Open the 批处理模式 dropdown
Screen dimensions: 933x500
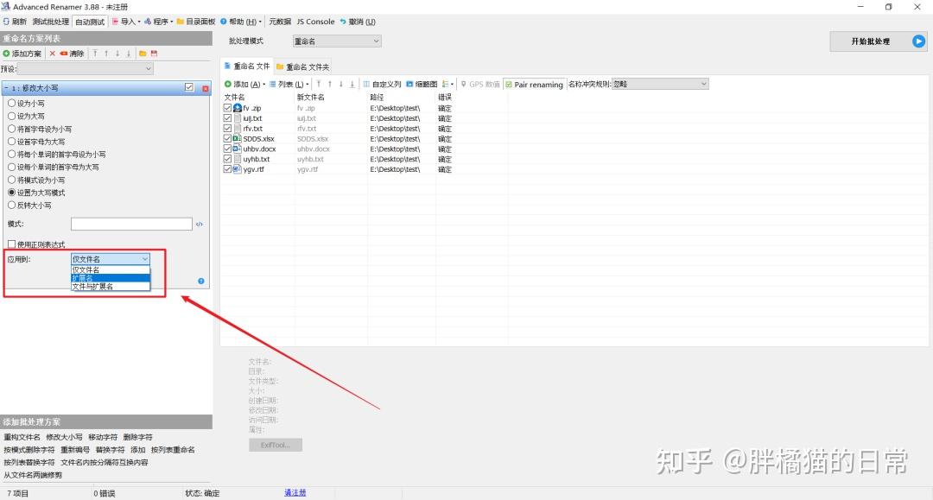(337, 41)
